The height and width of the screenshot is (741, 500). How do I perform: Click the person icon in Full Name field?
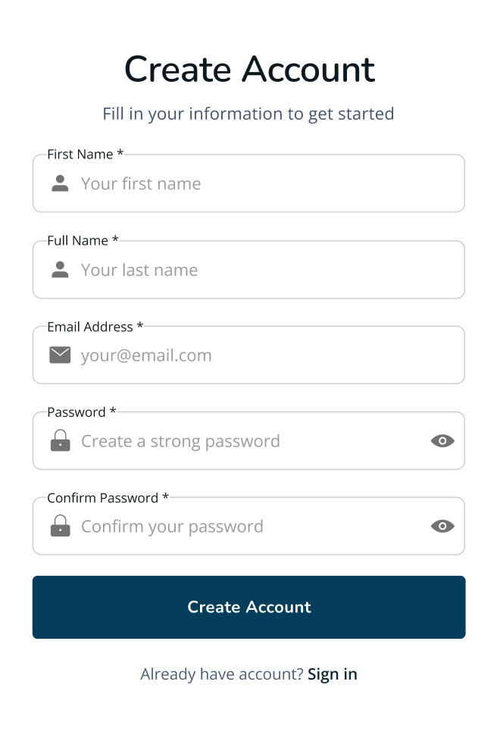coord(60,270)
